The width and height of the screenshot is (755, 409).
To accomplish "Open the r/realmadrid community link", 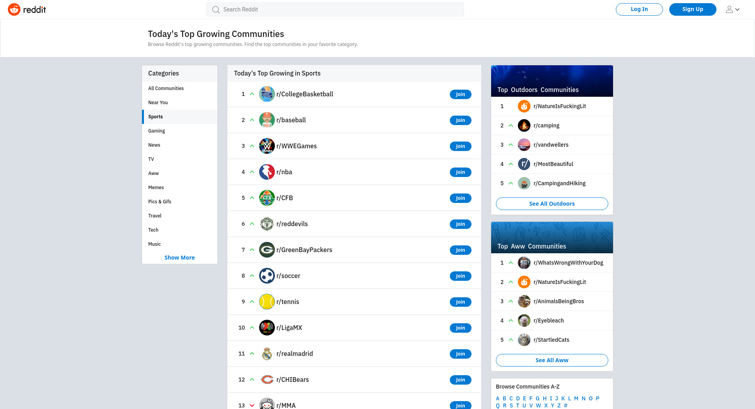I will pos(295,354).
